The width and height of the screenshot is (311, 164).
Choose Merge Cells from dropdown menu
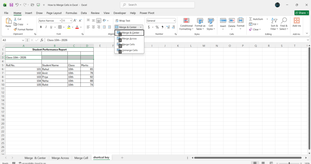[129, 44]
